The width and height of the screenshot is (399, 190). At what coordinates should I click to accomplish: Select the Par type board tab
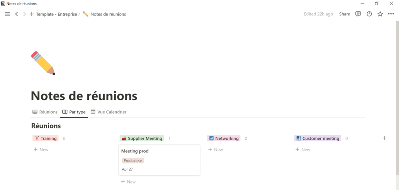pos(74,112)
